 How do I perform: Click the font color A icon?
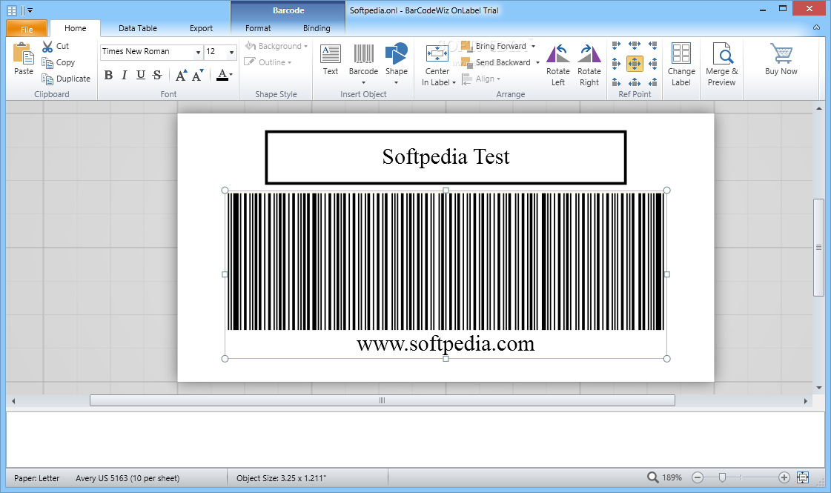point(222,75)
